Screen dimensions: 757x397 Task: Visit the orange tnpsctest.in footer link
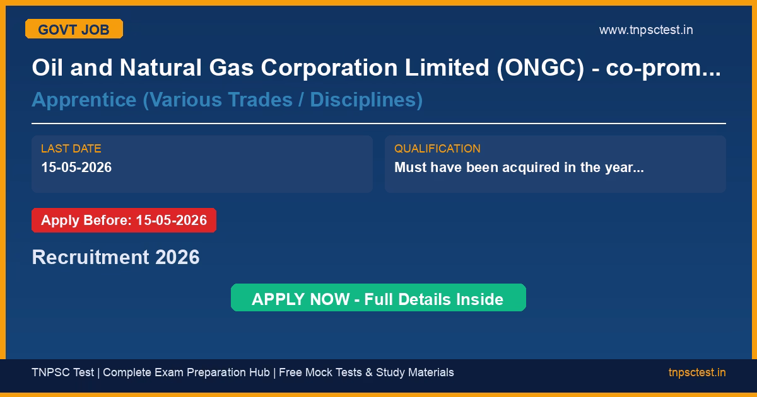696,372
